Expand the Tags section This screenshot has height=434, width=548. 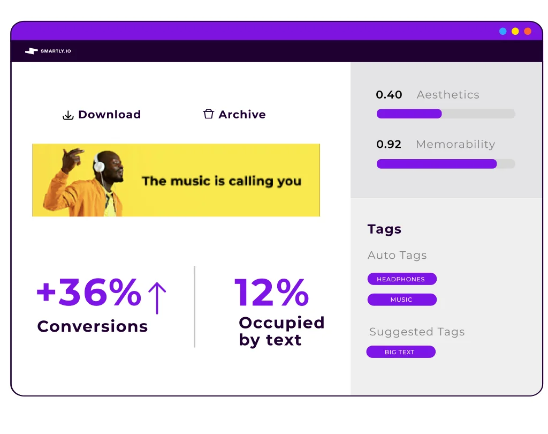coord(384,229)
